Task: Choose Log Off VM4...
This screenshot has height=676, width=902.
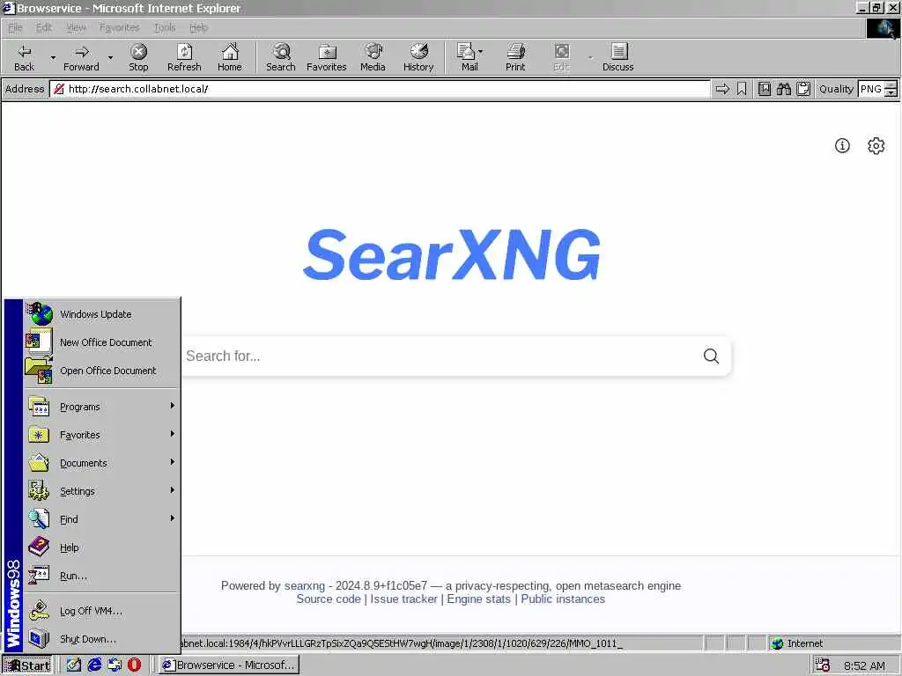Action: (101, 611)
